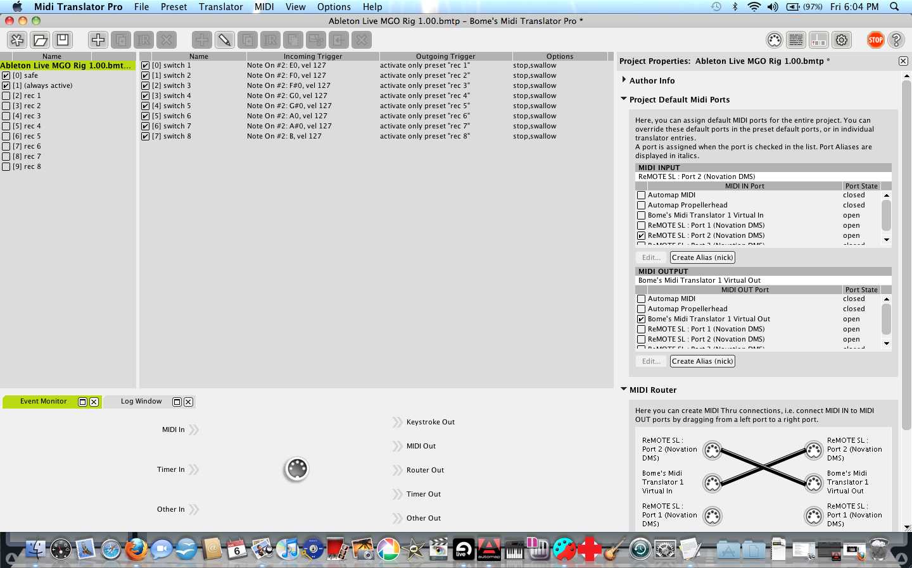The image size is (912, 568).
Task: Open Ableton Live from the Dock
Action: (463, 548)
